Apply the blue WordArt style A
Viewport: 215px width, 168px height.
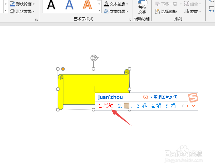[x=70, y=5]
